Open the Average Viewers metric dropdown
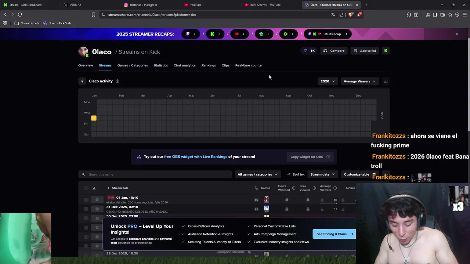Viewport: 470px width, 264px height. (359, 81)
